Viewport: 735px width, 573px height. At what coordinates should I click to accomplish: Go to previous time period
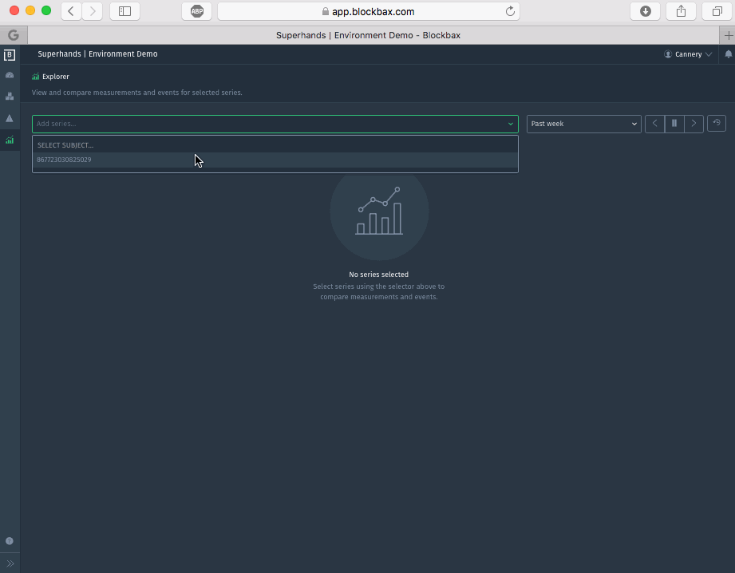pyautogui.click(x=654, y=124)
